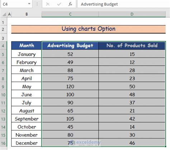Select column A header

pyautogui.click(x=9, y=14)
